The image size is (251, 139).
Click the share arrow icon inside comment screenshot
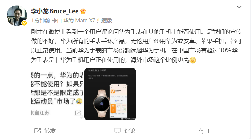78,113
